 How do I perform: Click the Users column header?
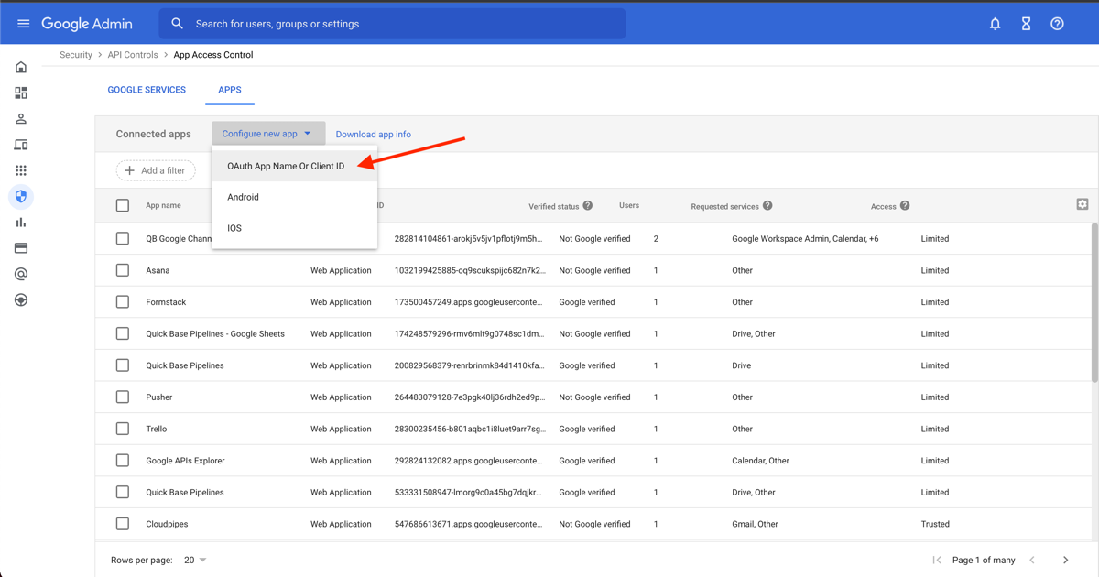tap(629, 205)
